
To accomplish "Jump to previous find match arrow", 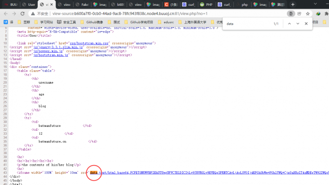I will pos(289,24).
